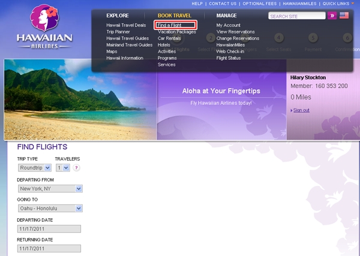Open Programs in Book Travel menu
Viewport: 360px width, 256px height.
coord(167,58)
